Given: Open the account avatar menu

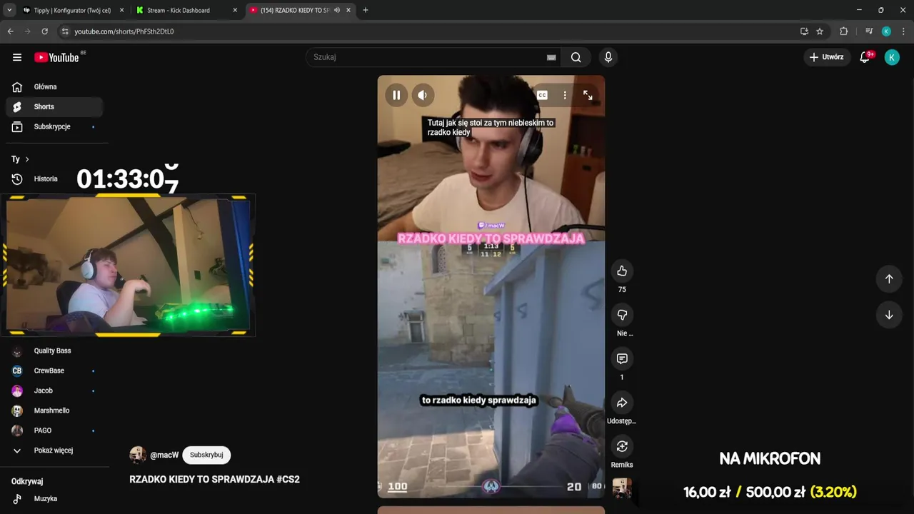Looking at the screenshot, I should click(892, 57).
